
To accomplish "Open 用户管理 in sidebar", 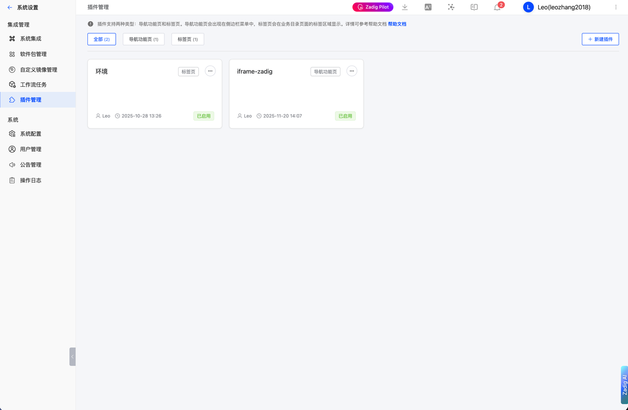I will 30,149.
